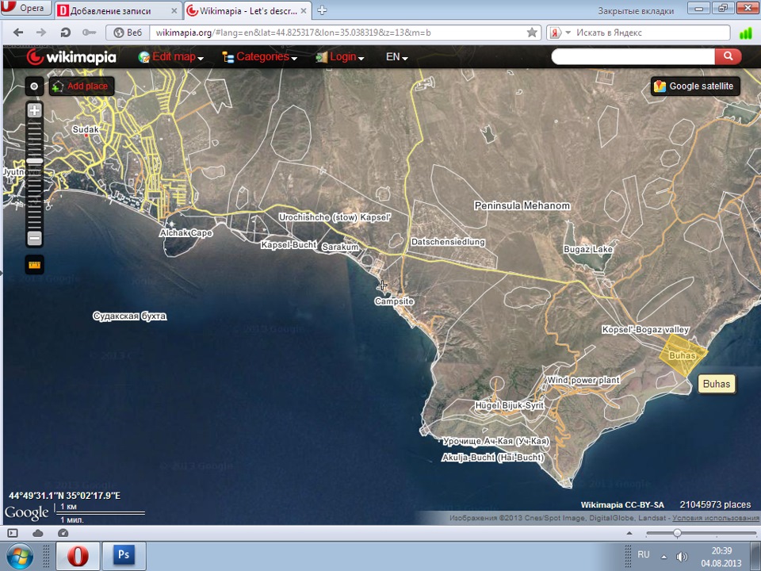The width and height of the screenshot is (761, 571).
Task: Open the Windows Start menu
Action: 19,557
